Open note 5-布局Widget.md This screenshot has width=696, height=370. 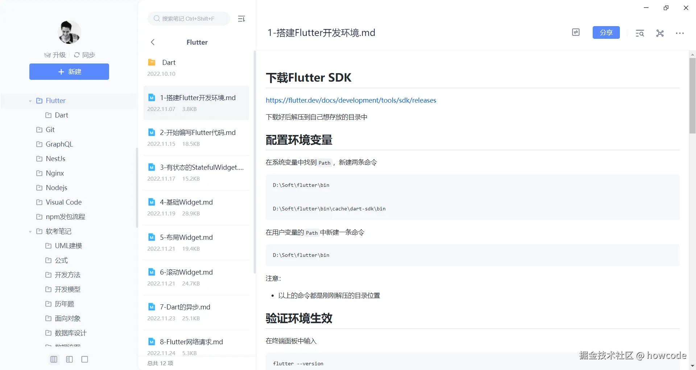click(x=196, y=242)
